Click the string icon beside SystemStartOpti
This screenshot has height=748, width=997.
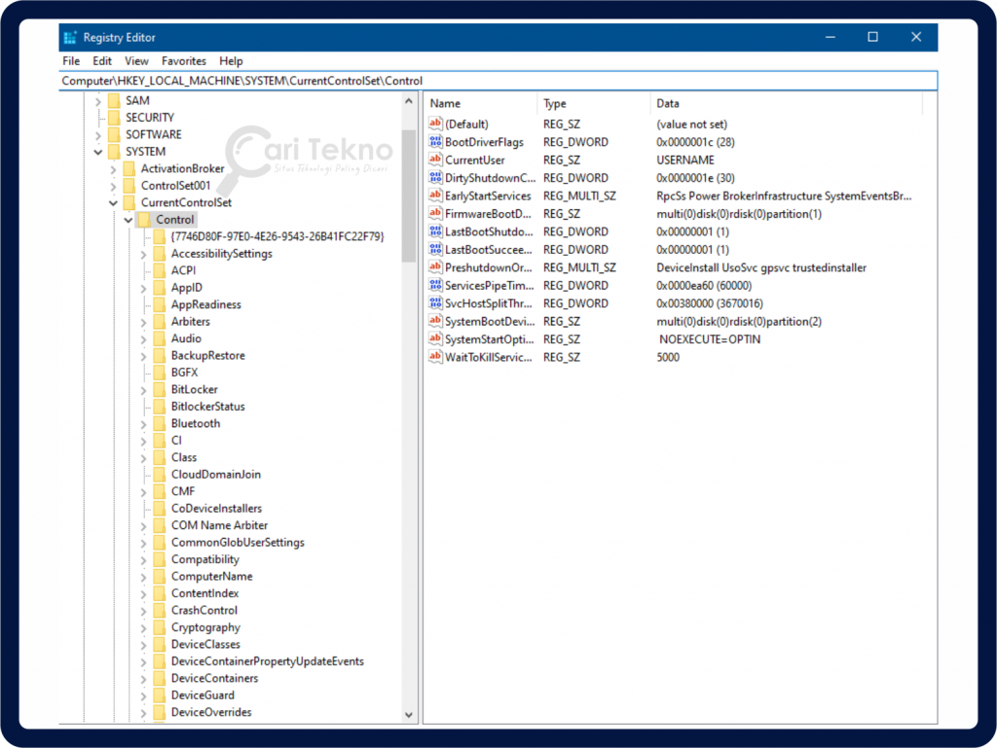[x=435, y=338]
